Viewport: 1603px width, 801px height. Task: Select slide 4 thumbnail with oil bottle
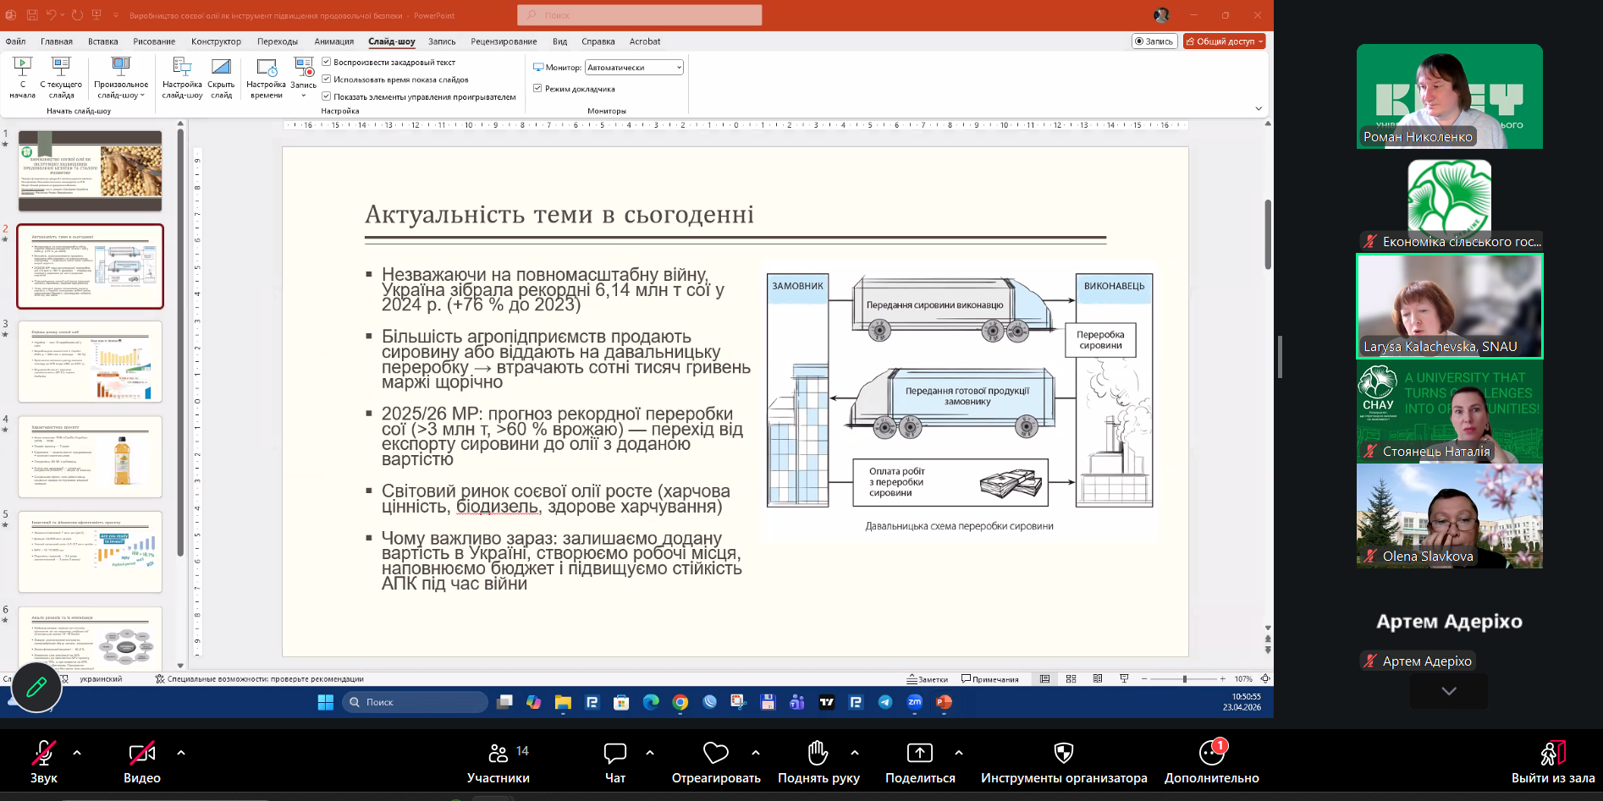pos(91,457)
